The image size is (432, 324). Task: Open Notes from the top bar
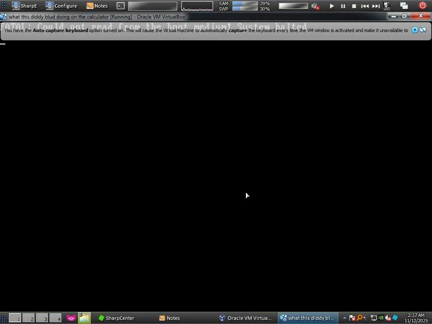pyautogui.click(x=97, y=6)
